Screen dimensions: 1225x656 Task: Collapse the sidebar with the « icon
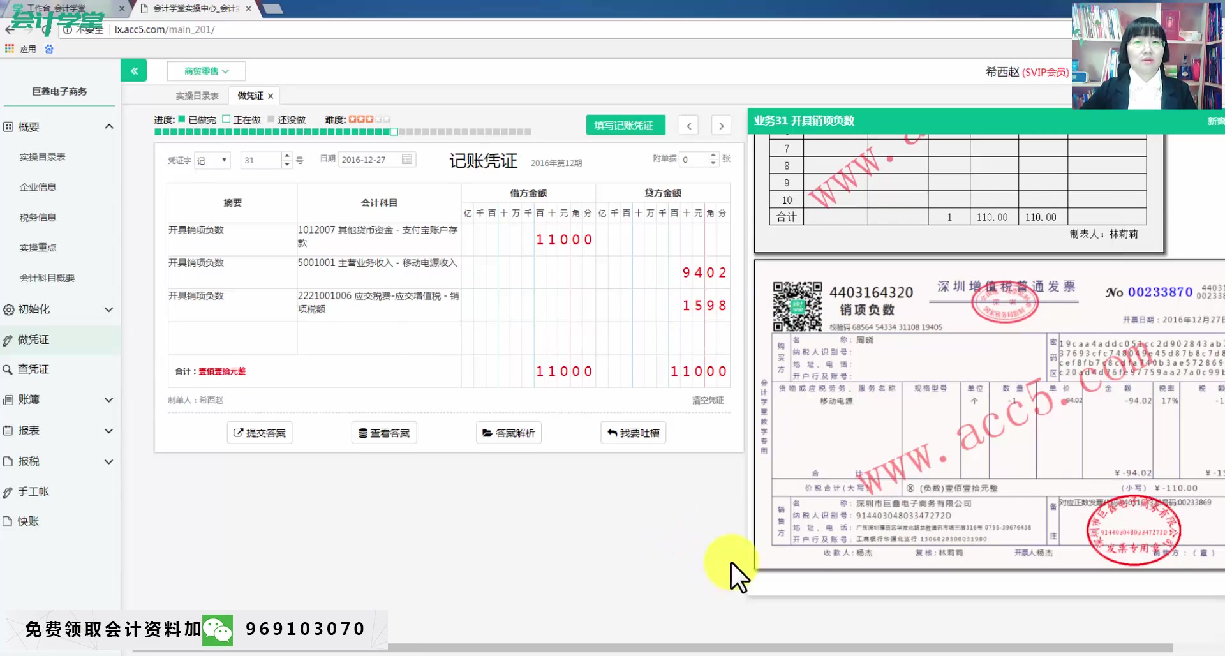133,70
